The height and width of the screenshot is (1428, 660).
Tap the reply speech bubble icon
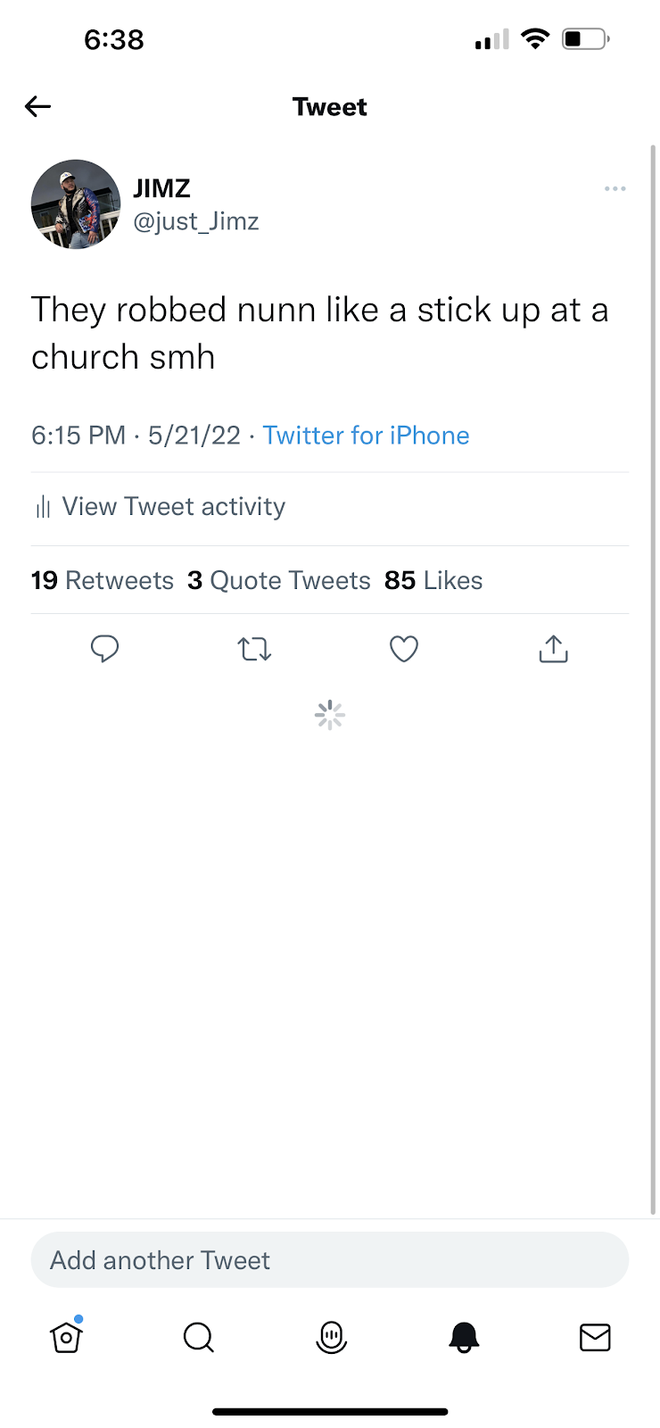(x=104, y=649)
